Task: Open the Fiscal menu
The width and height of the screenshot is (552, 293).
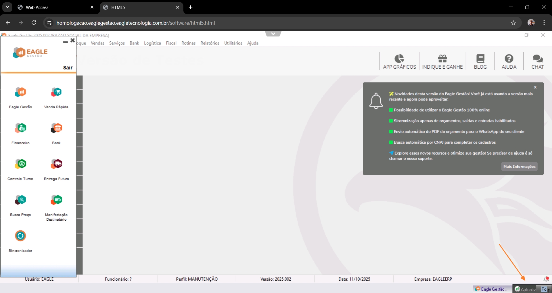Action: click(171, 43)
